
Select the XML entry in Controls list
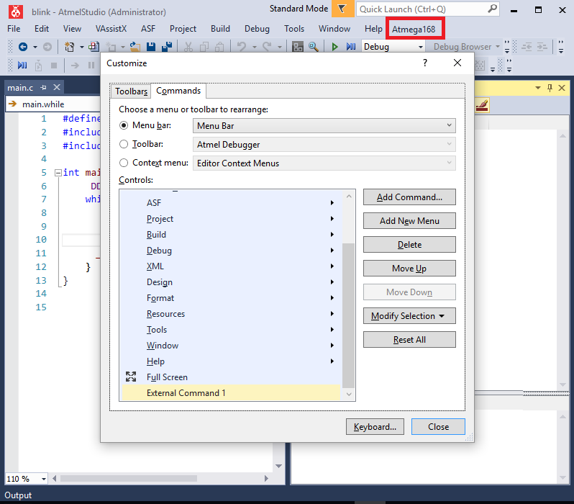tap(231, 266)
